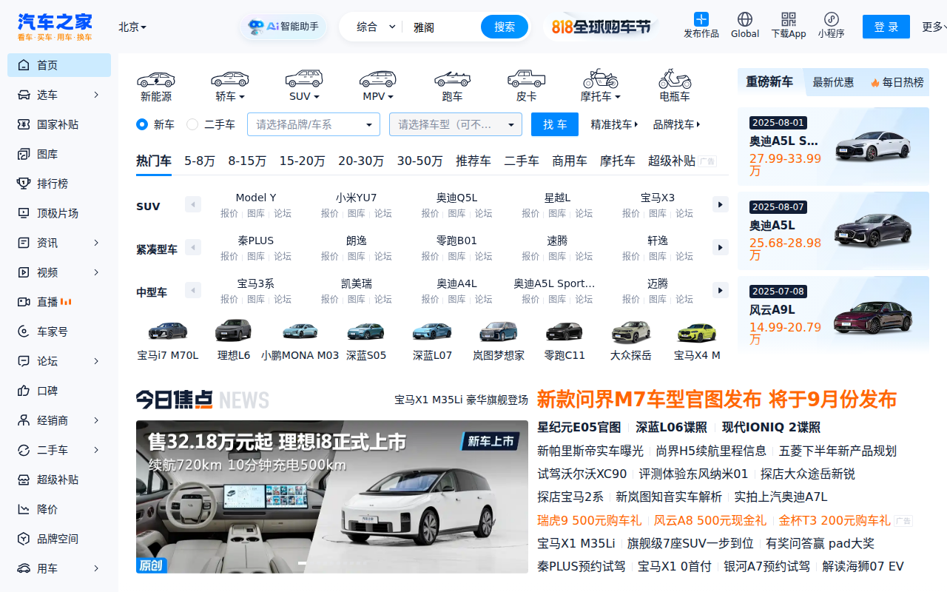947x592 pixels.
Task: Switch to the 最新优惠 tab
Action: pos(833,82)
